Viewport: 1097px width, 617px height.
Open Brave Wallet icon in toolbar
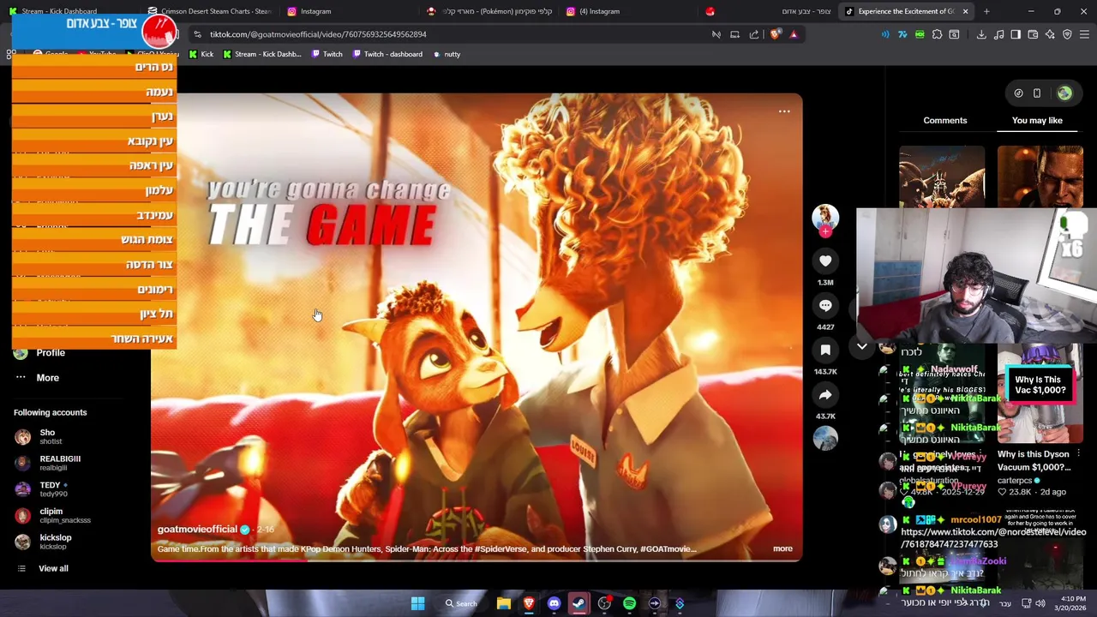tap(1033, 34)
